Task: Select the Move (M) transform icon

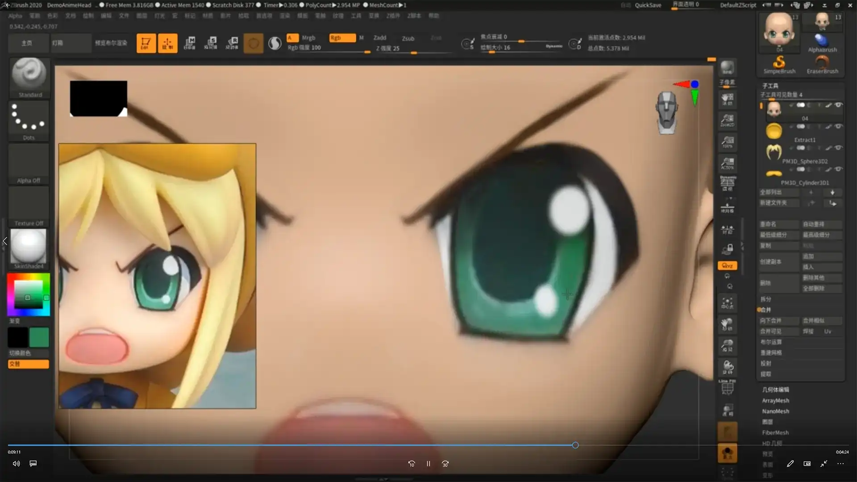Action: coord(190,43)
